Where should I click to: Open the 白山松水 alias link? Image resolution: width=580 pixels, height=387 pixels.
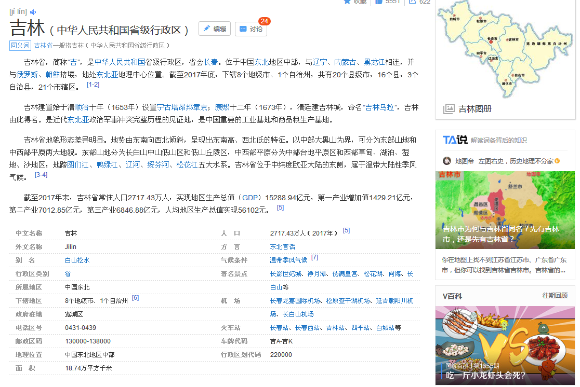coord(77,260)
